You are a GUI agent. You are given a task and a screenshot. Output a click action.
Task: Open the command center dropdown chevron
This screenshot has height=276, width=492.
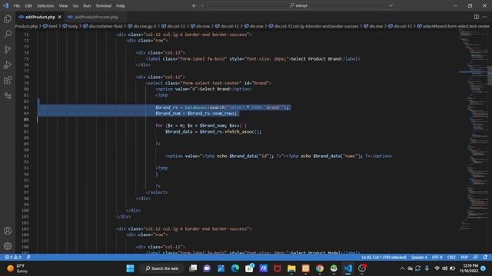click(391, 5)
